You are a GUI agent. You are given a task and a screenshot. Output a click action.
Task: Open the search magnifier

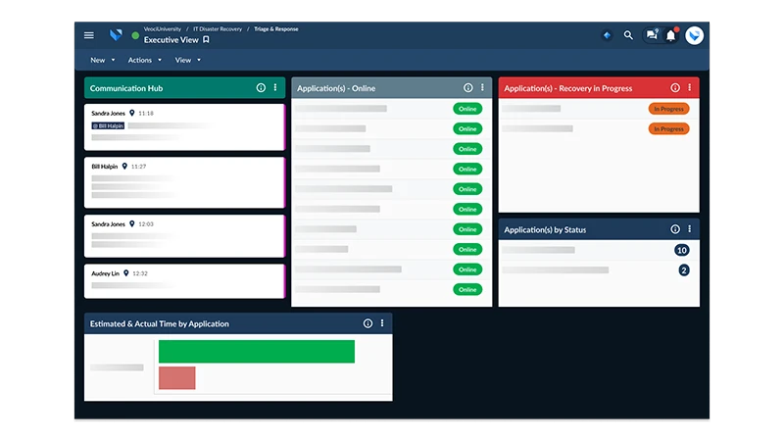[x=628, y=35]
